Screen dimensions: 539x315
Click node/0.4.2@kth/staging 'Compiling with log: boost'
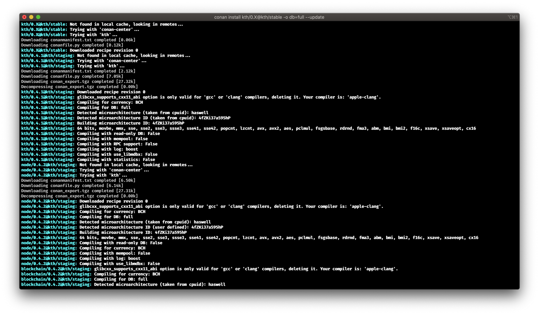coord(81,258)
